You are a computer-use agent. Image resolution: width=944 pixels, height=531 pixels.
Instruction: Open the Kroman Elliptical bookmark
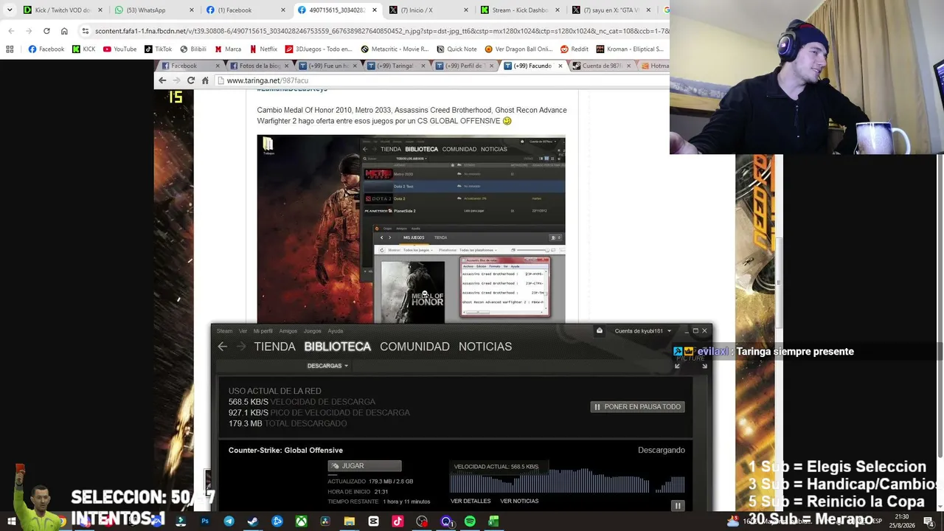pyautogui.click(x=630, y=49)
